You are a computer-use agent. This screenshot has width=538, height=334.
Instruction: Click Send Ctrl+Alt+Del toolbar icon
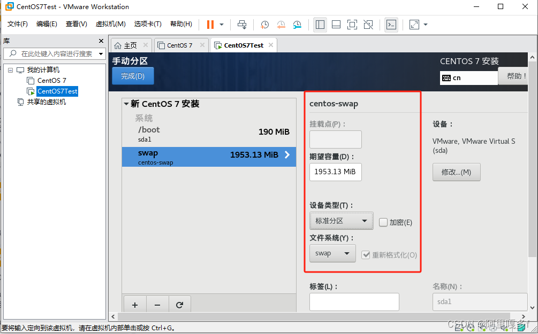[x=242, y=25]
